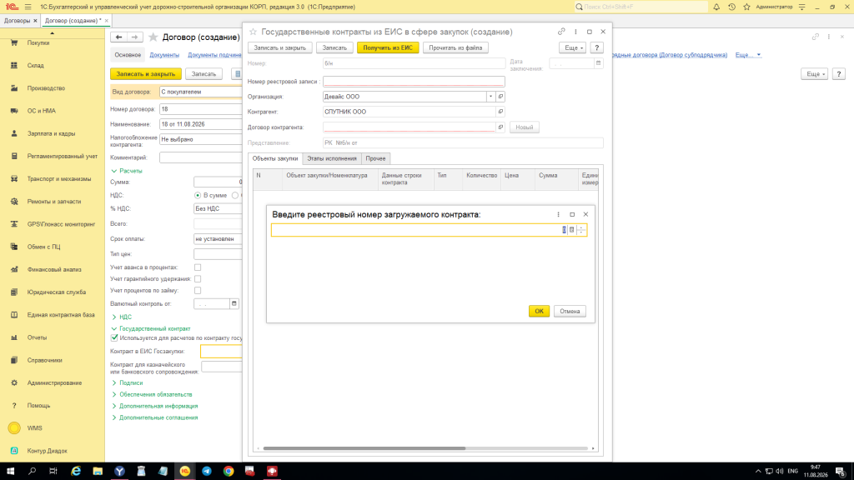Viewport: 854px width, 480px height.
Task: Open the Отчеты section
Action: pos(37,337)
